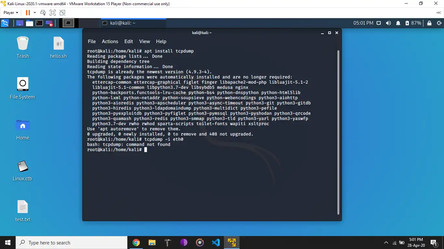Open the notifications bell in the Kali panel
Screen dimensions: 444x249
pos(398,23)
